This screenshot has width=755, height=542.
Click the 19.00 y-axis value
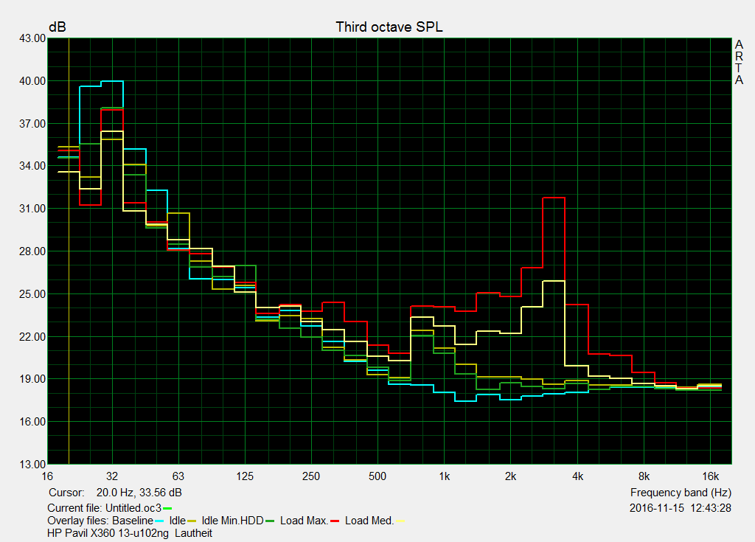32,379
